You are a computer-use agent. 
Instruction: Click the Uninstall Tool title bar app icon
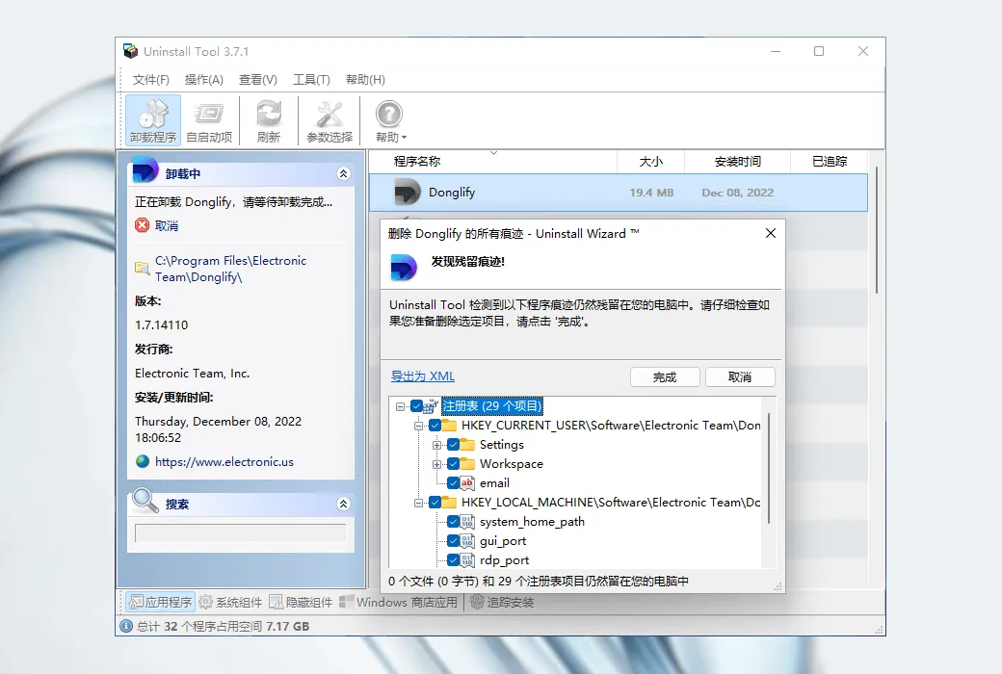(x=131, y=51)
